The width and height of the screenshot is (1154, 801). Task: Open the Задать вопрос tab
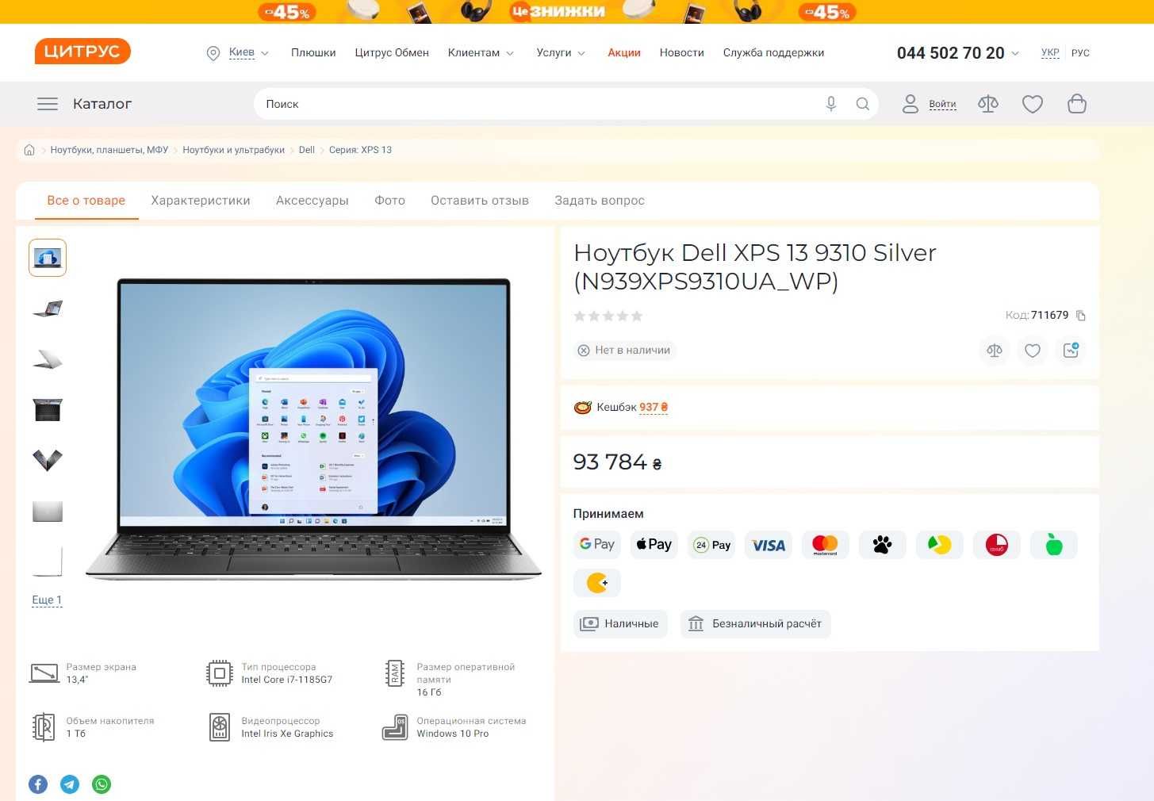click(x=600, y=201)
